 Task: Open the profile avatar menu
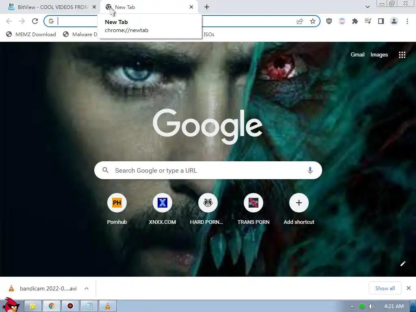click(394, 21)
